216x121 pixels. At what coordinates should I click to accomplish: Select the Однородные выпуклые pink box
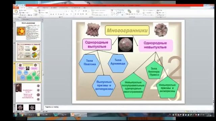pyautogui.click(x=97, y=44)
